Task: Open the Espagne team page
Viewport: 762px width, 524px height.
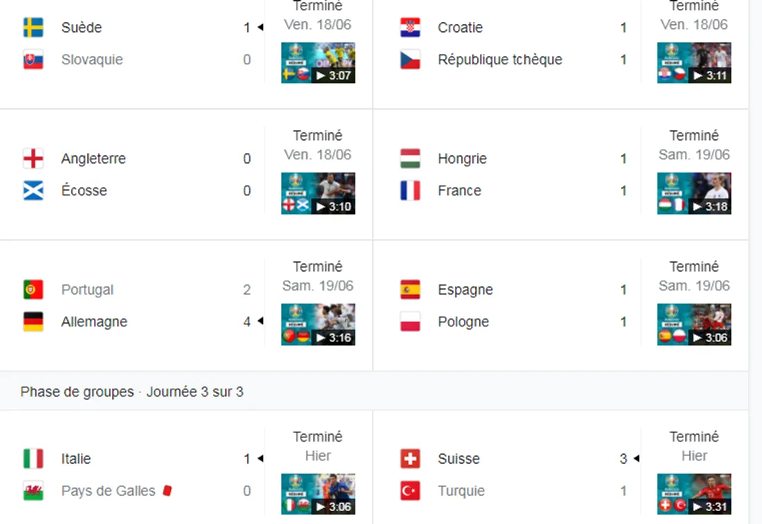Action: pos(465,289)
